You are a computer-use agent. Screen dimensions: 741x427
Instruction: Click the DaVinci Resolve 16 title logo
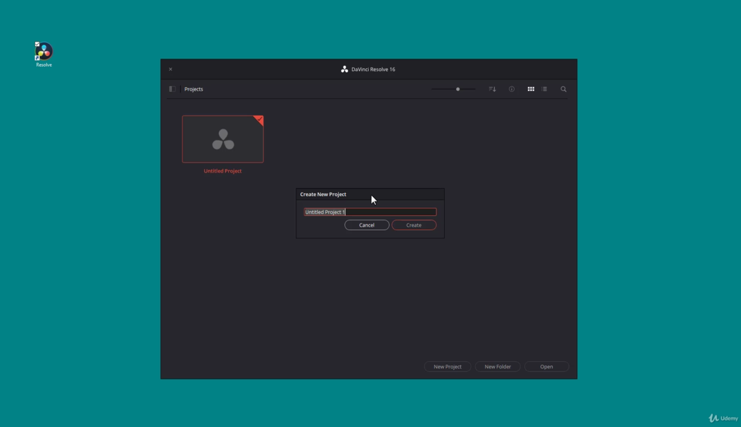tap(344, 69)
